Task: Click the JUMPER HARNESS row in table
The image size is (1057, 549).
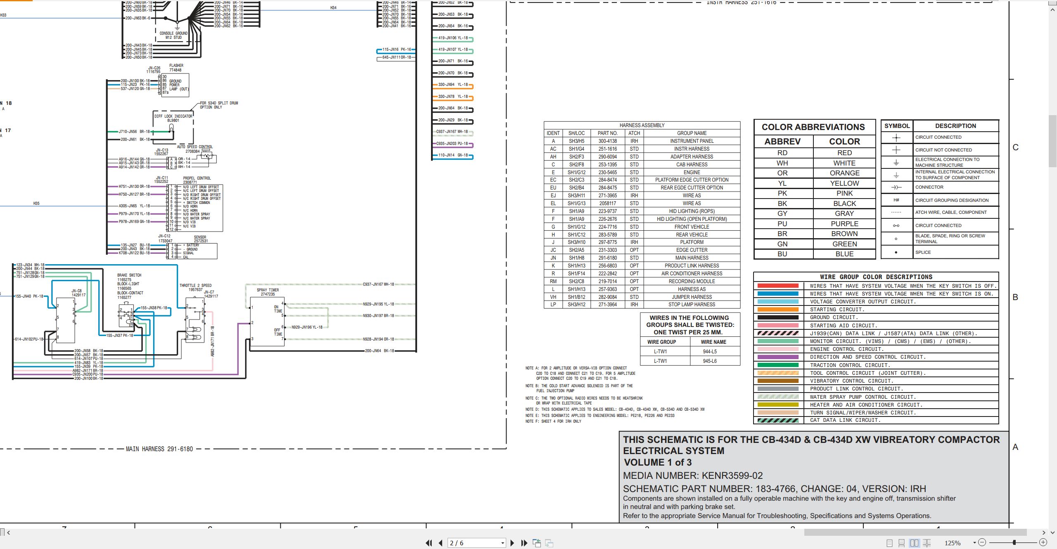Action: (x=642, y=297)
